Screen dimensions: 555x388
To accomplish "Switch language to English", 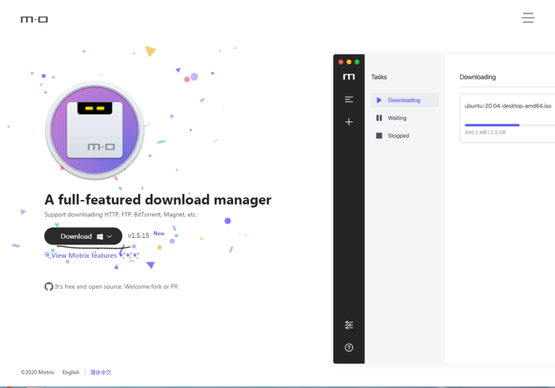I will click(x=71, y=372).
